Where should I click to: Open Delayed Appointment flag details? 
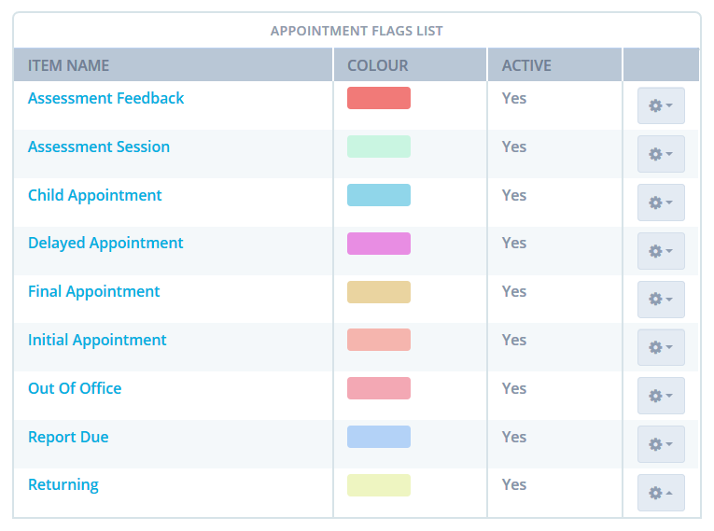pyautogui.click(x=105, y=244)
